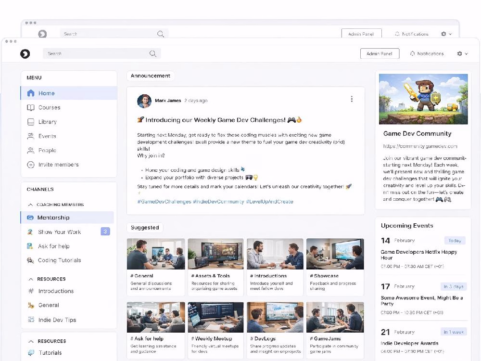Image resolution: width=481 pixels, height=361 pixels.
Task: Click the logo in the background window
Action: (x=42, y=34)
